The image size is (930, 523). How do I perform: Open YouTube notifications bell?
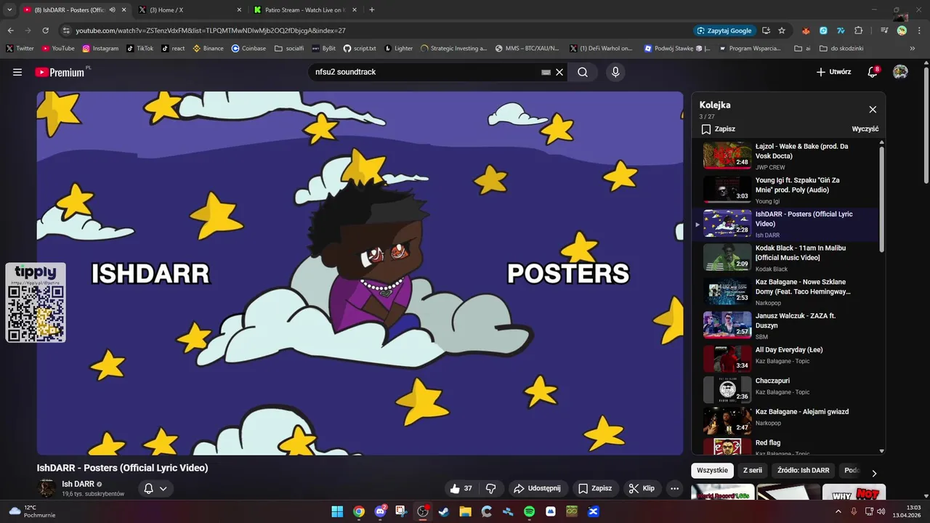pyautogui.click(x=873, y=72)
